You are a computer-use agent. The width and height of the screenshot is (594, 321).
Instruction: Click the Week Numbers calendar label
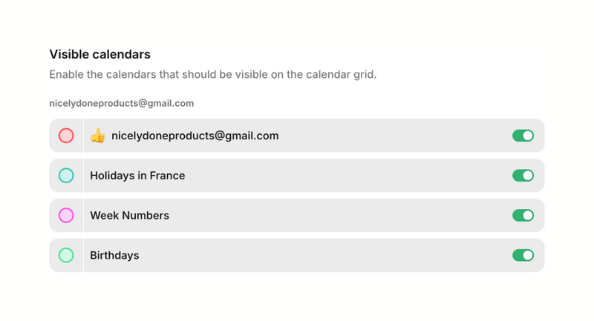click(x=129, y=216)
